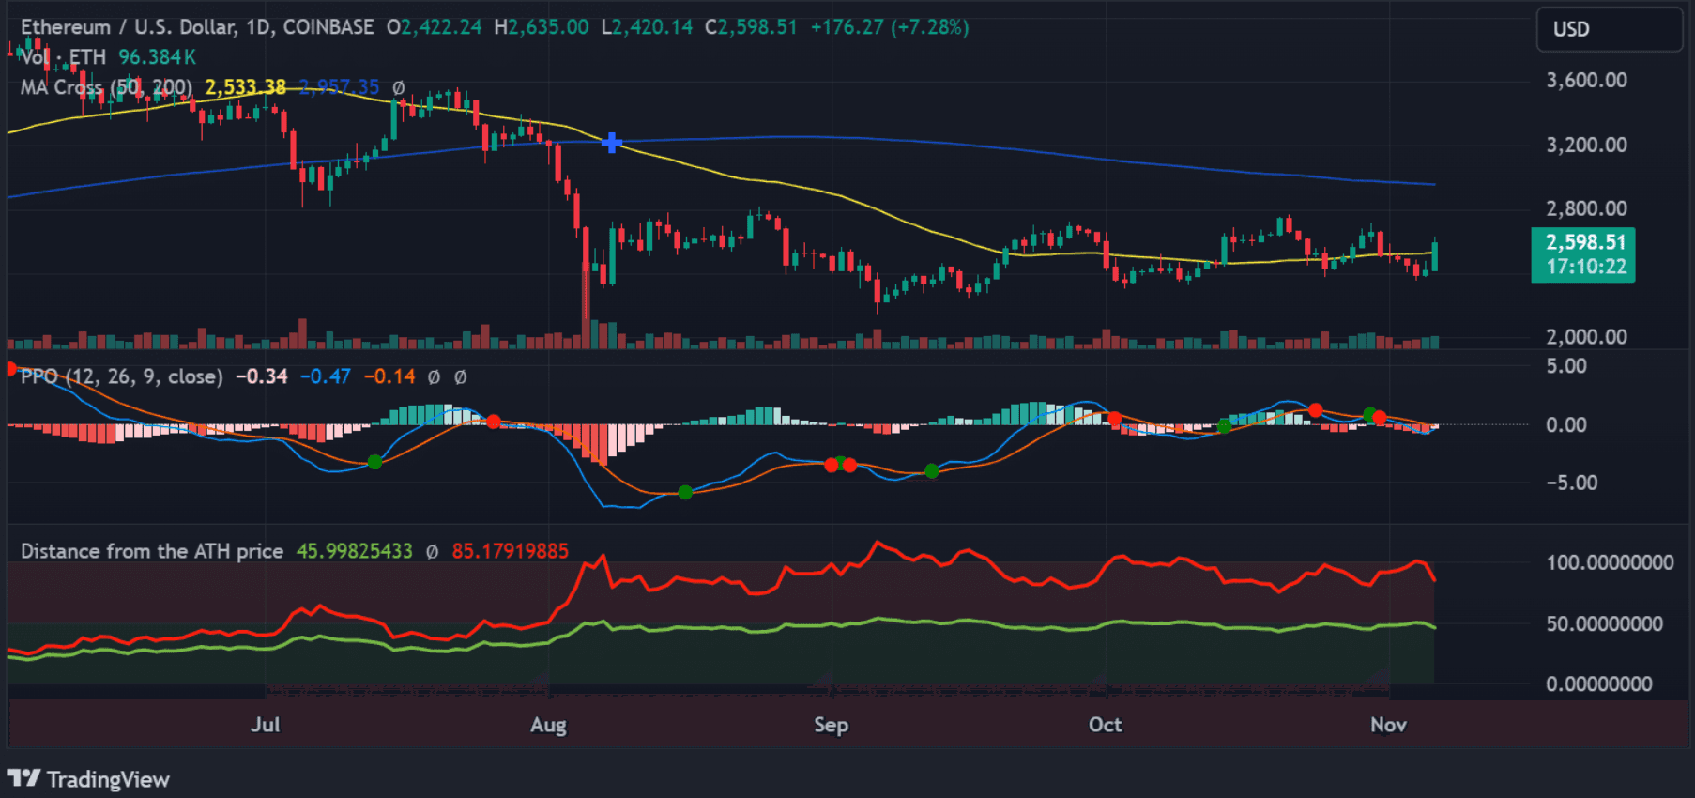The height and width of the screenshot is (798, 1695).
Task: Click the red PPO dot in early October
Action: point(1114,419)
